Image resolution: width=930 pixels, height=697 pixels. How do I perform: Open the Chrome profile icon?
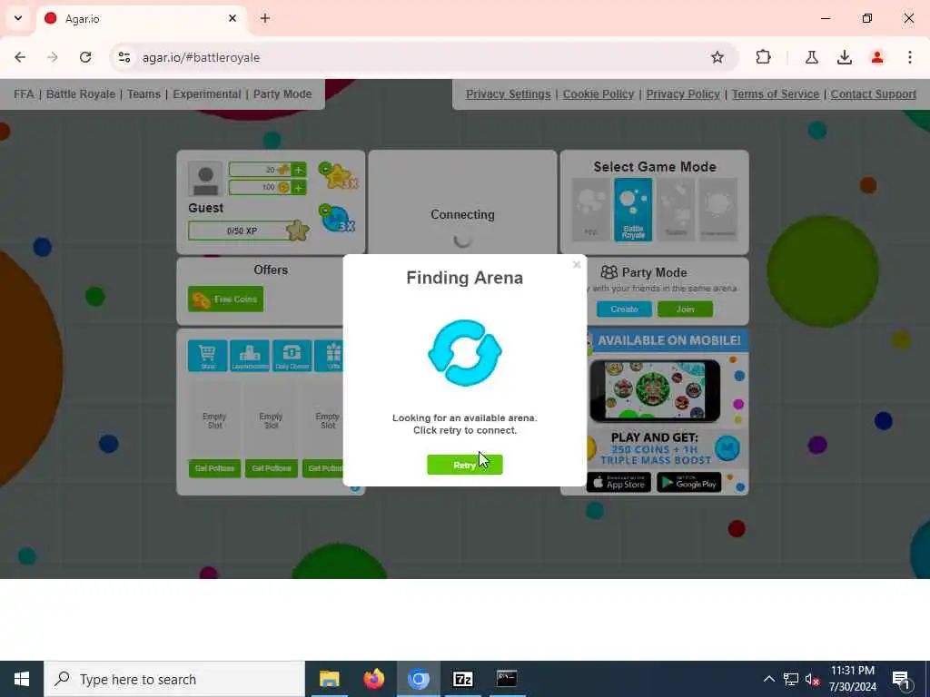point(876,57)
